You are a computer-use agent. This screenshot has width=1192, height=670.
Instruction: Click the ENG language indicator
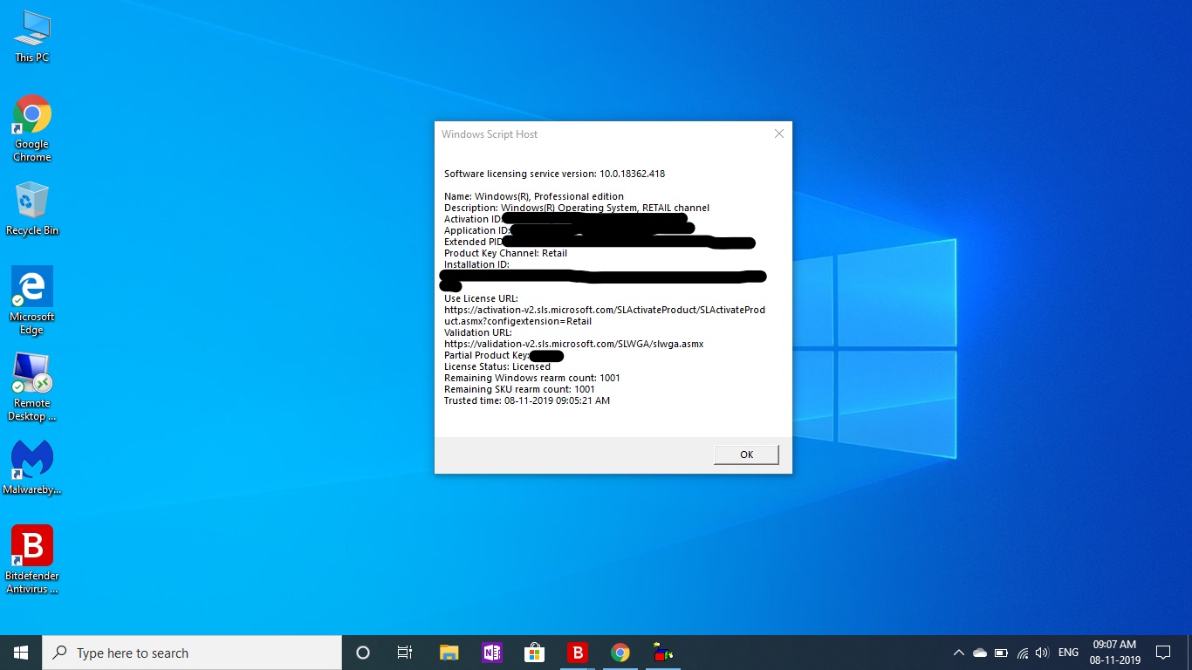(x=1068, y=653)
